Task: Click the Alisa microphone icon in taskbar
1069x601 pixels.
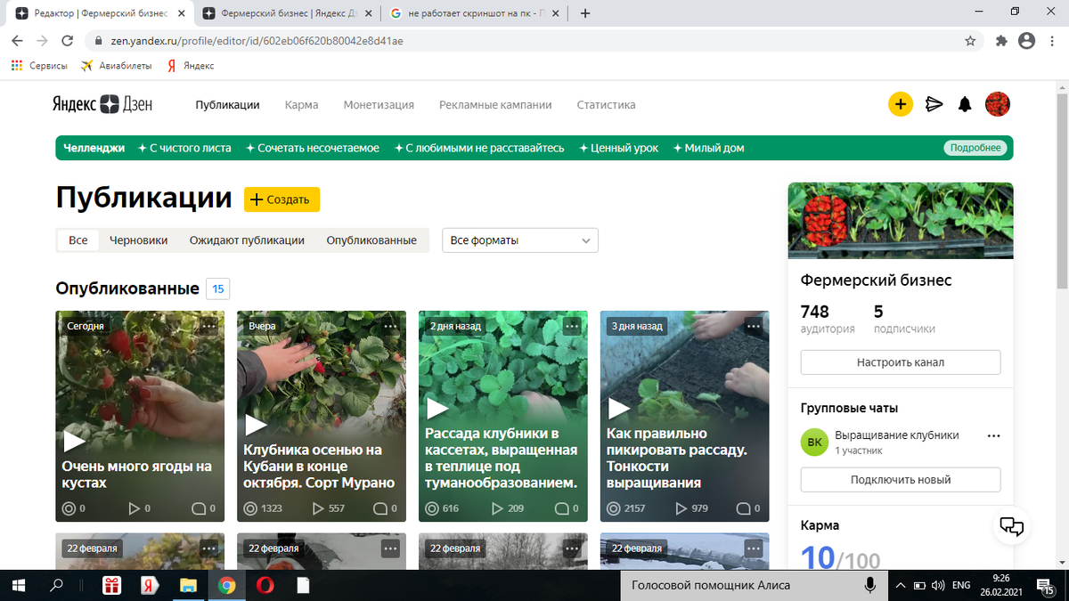Action: [869, 585]
